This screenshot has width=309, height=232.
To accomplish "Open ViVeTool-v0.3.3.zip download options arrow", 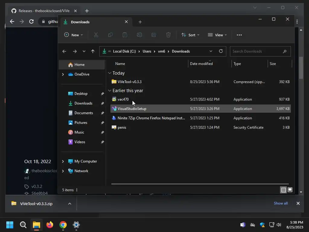I will coord(70,204).
